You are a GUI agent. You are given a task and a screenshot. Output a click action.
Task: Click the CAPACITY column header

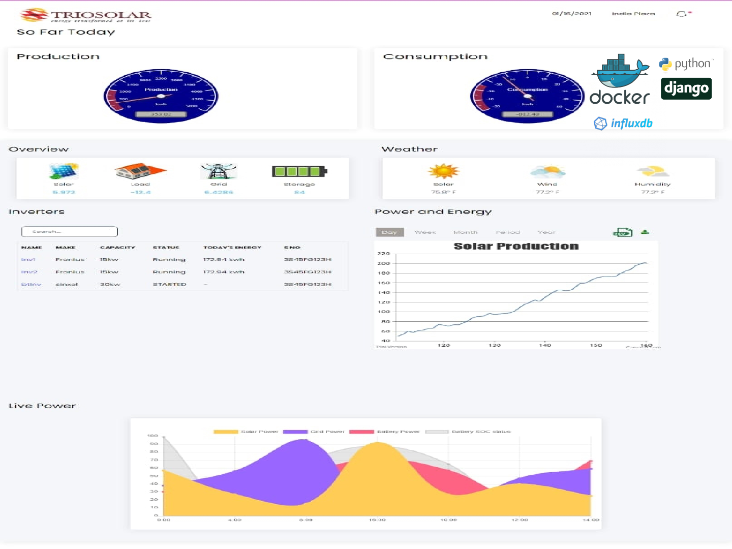pyautogui.click(x=118, y=248)
